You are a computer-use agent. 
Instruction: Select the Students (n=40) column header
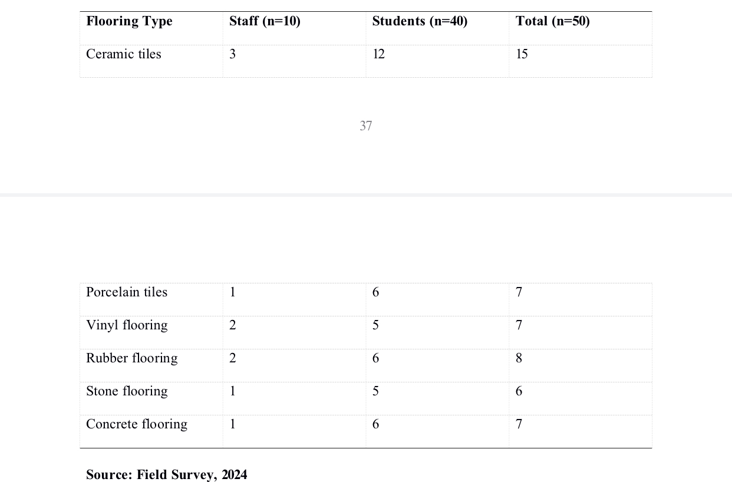(x=420, y=22)
